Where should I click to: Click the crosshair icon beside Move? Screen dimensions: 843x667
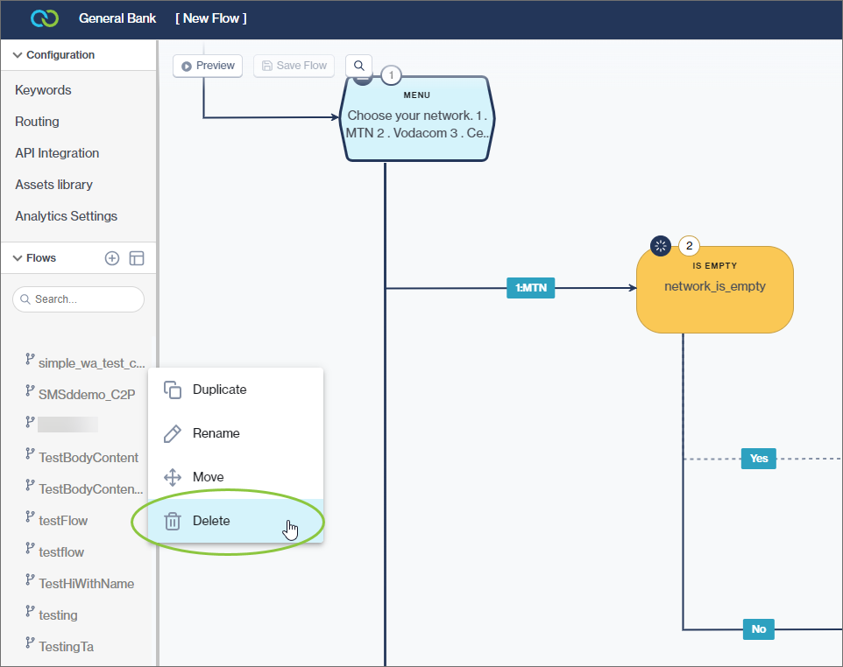(x=172, y=477)
